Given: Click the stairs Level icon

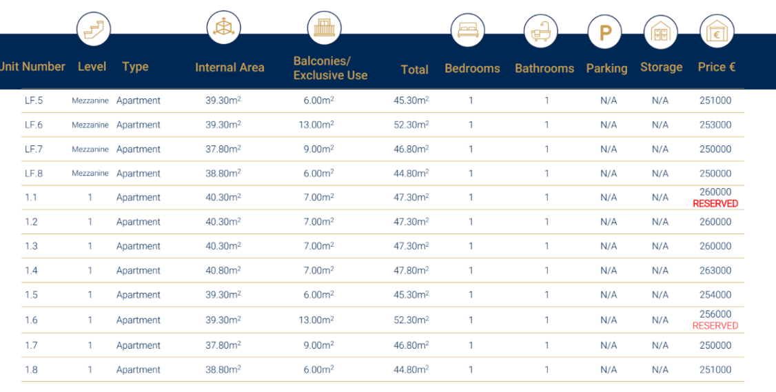Looking at the screenshot, I should [x=93, y=30].
